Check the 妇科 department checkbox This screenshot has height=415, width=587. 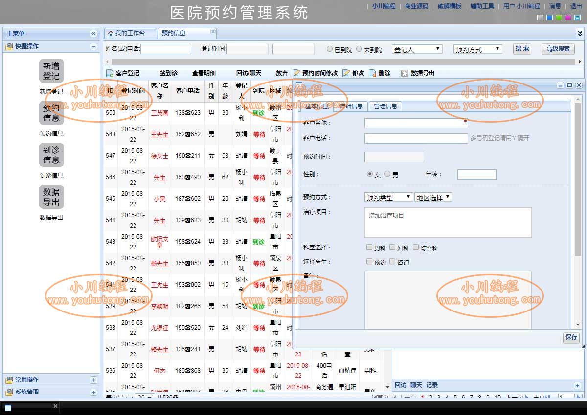tap(393, 248)
